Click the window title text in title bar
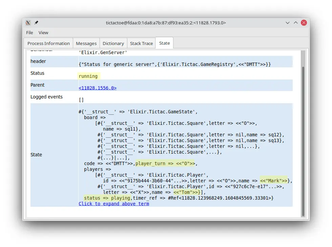 tap(166, 23)
